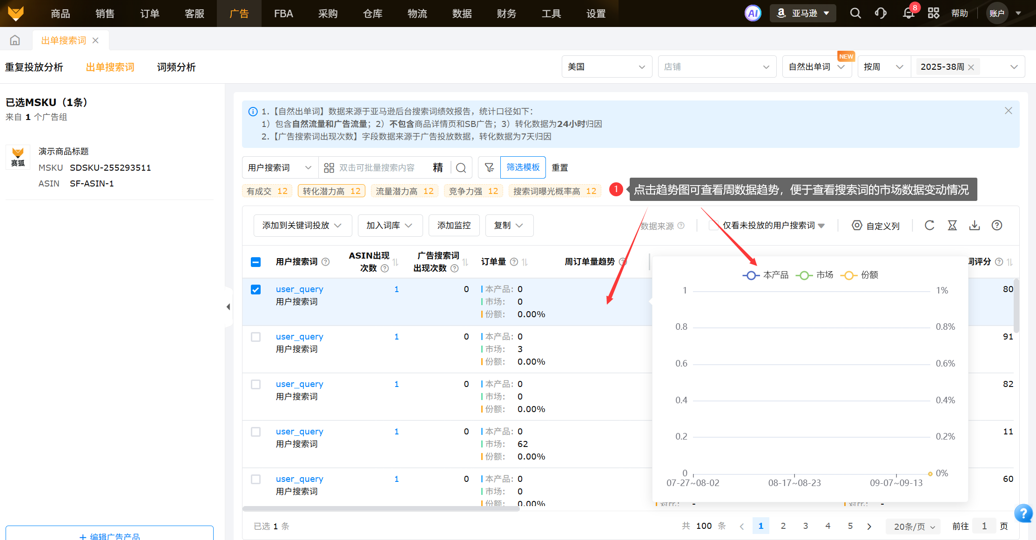Click the home tab icon

15,40
